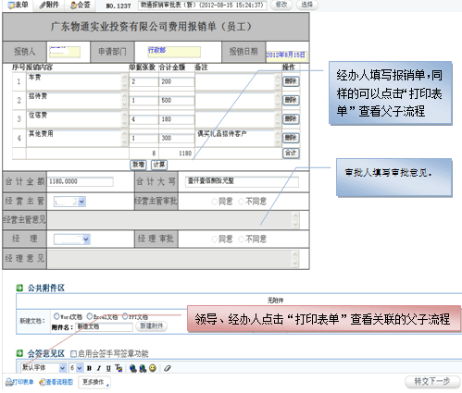Select the Excel文档 radio option

[x=90, y=316]
